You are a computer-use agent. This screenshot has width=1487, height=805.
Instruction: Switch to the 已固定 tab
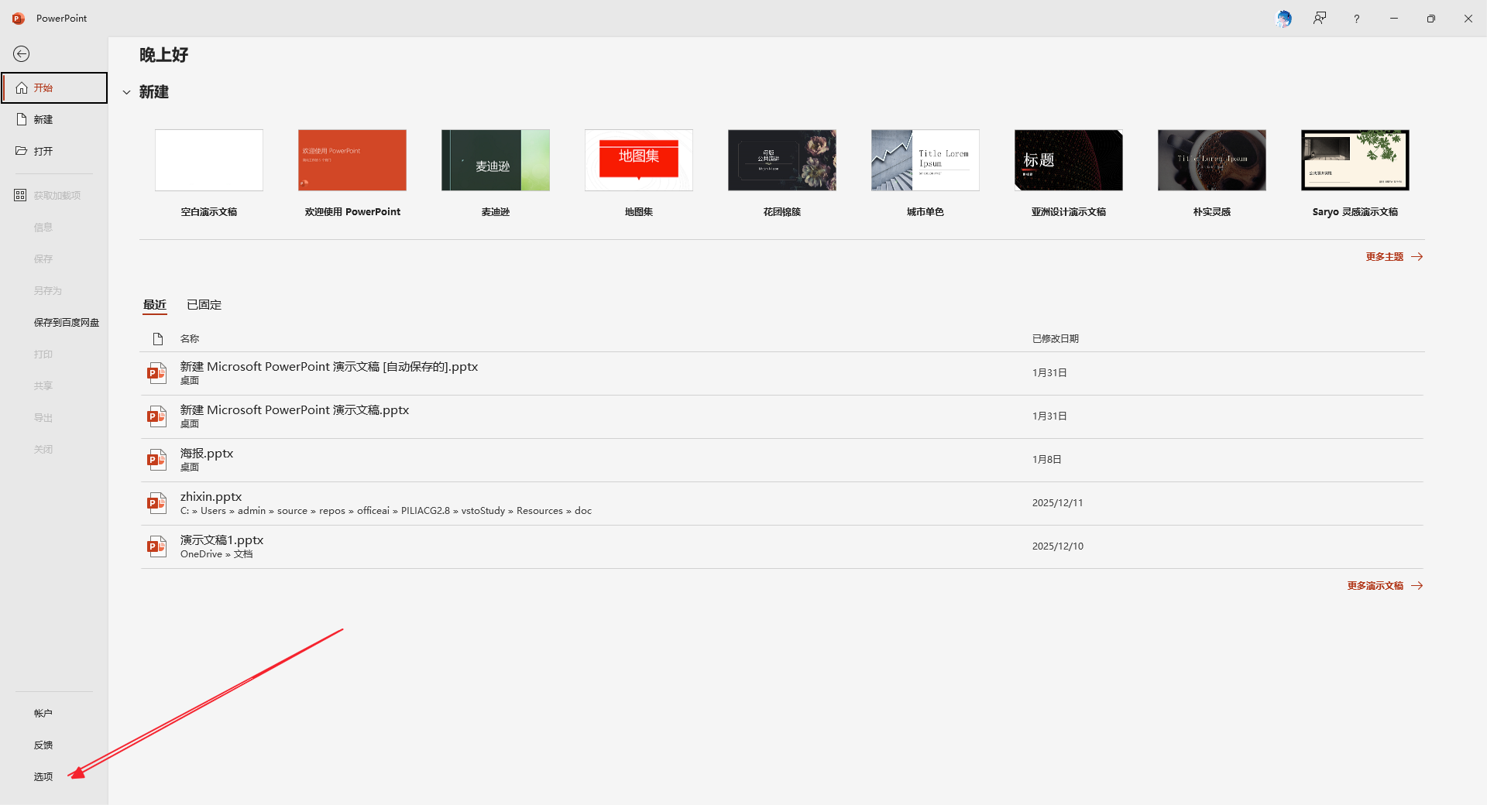pos(204,304)
